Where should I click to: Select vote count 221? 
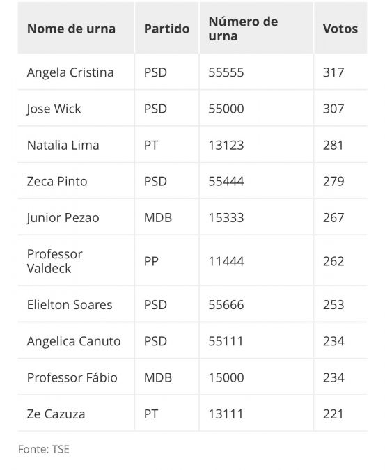(x=333, y=414)
